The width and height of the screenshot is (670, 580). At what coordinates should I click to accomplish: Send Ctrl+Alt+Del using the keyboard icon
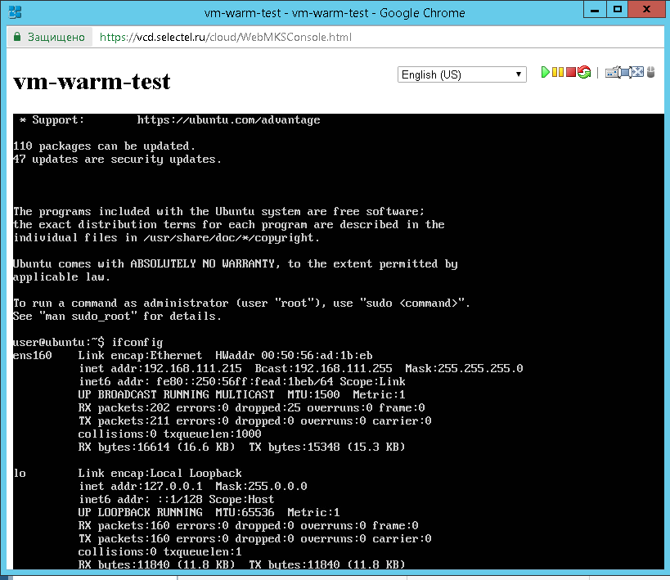coord(612,72)
